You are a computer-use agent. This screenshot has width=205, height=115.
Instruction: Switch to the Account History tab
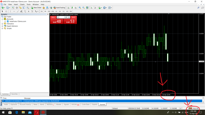pyautogui.click(x=25, y=104)
